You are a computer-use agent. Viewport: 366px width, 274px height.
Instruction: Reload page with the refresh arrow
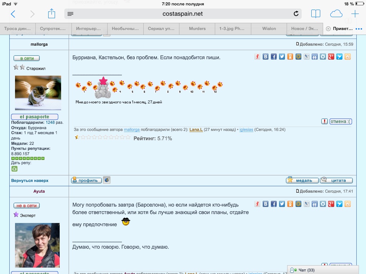point(296,14)
